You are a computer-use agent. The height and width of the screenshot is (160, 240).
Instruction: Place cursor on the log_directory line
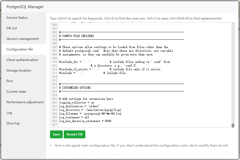click(90, 110)
